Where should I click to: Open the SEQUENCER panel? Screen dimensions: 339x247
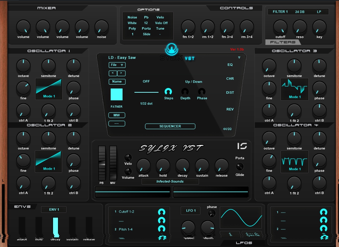(170, 126)
